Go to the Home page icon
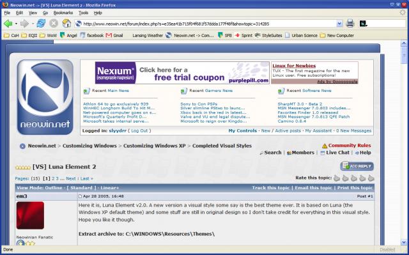Viewport: 409px width, 255px height. point(66,24)
